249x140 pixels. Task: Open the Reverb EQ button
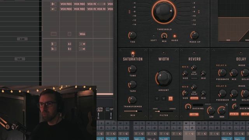click(194, 114)
